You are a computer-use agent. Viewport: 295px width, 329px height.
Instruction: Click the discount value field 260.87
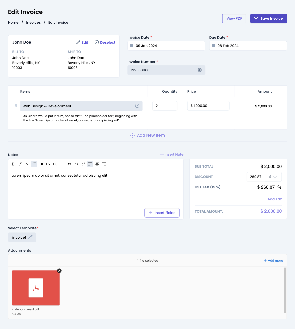click(256, 177)
